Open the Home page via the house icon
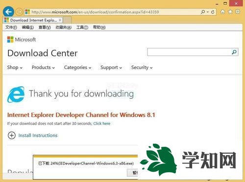Viewport: 245px width, 182px height. (x=223, y=12)
